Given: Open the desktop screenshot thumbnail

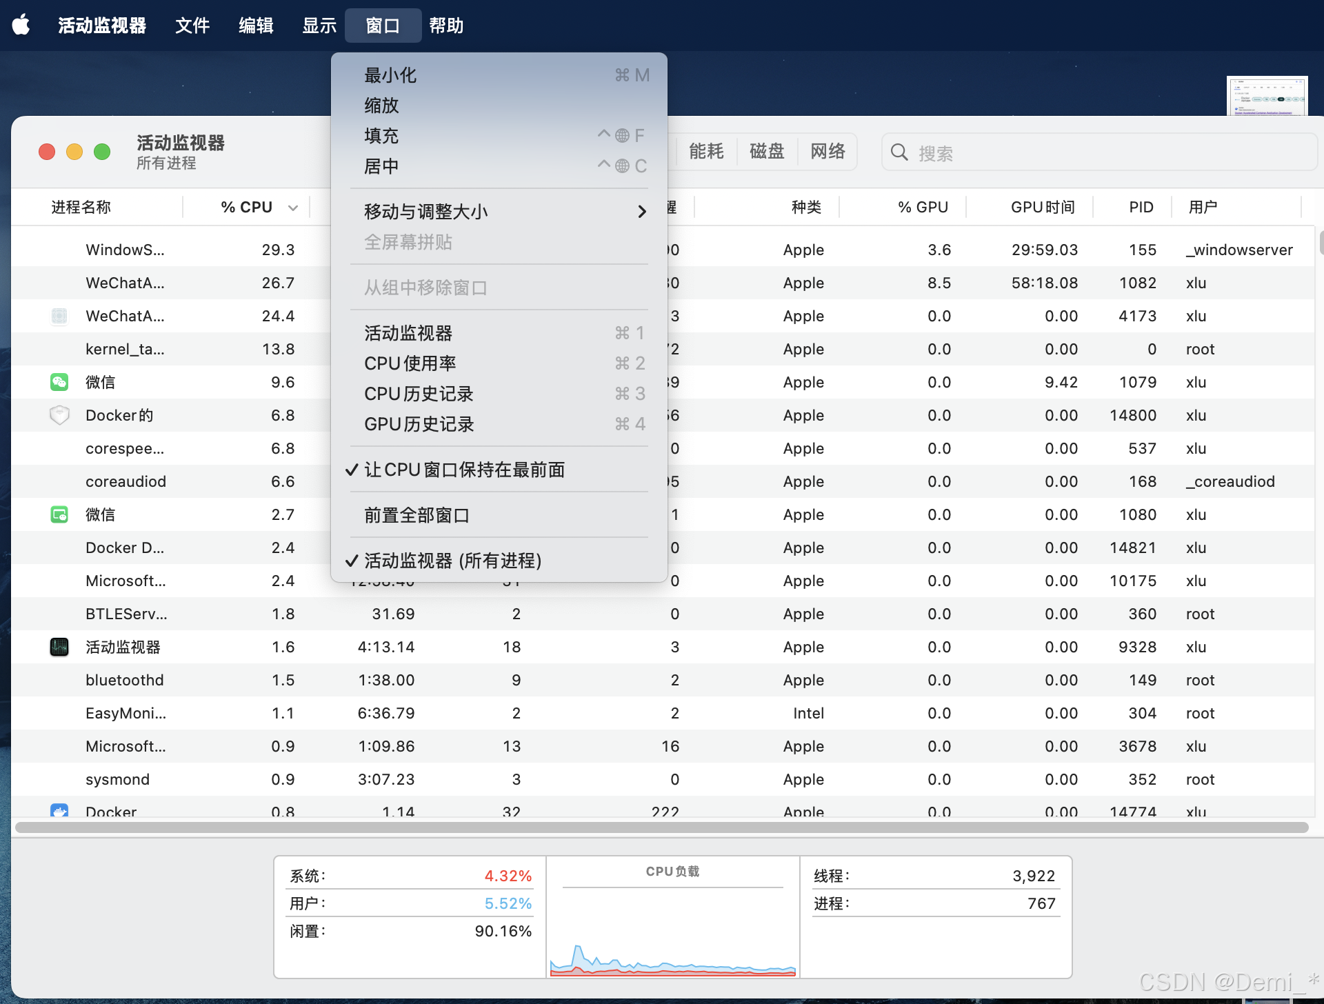Looking at the screenshot, I should pos(1267,96).
